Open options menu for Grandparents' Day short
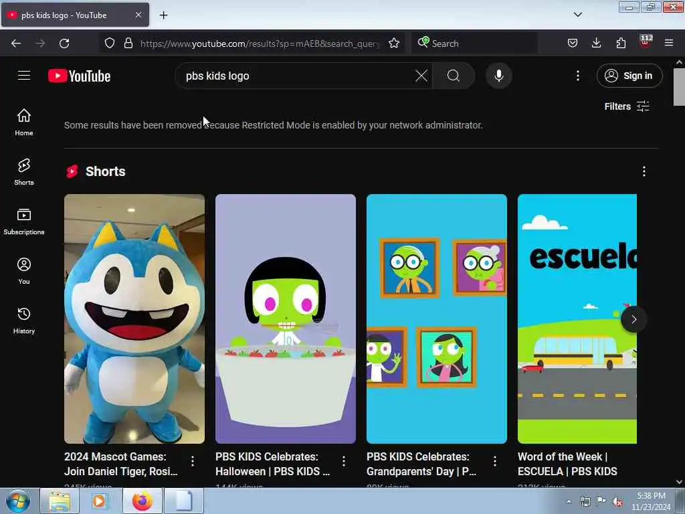This screenshot has width=685, height=514. coord(495,461)
